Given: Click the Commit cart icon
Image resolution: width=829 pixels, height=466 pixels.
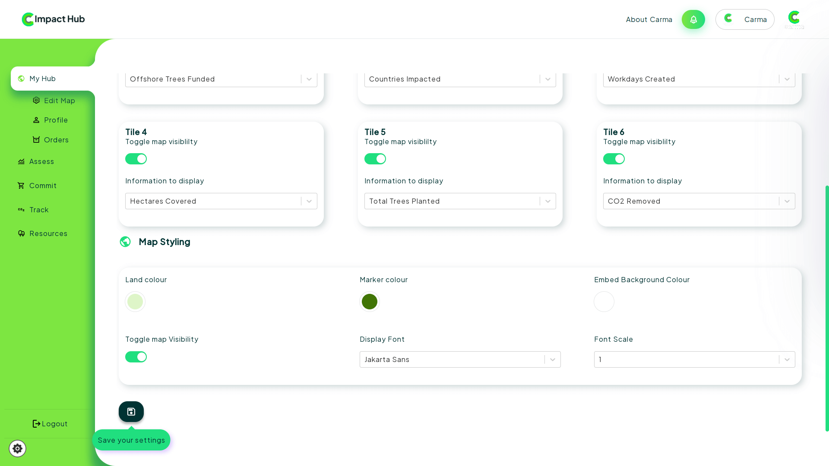Looking at the screenshot, I should tap(21, 186).
